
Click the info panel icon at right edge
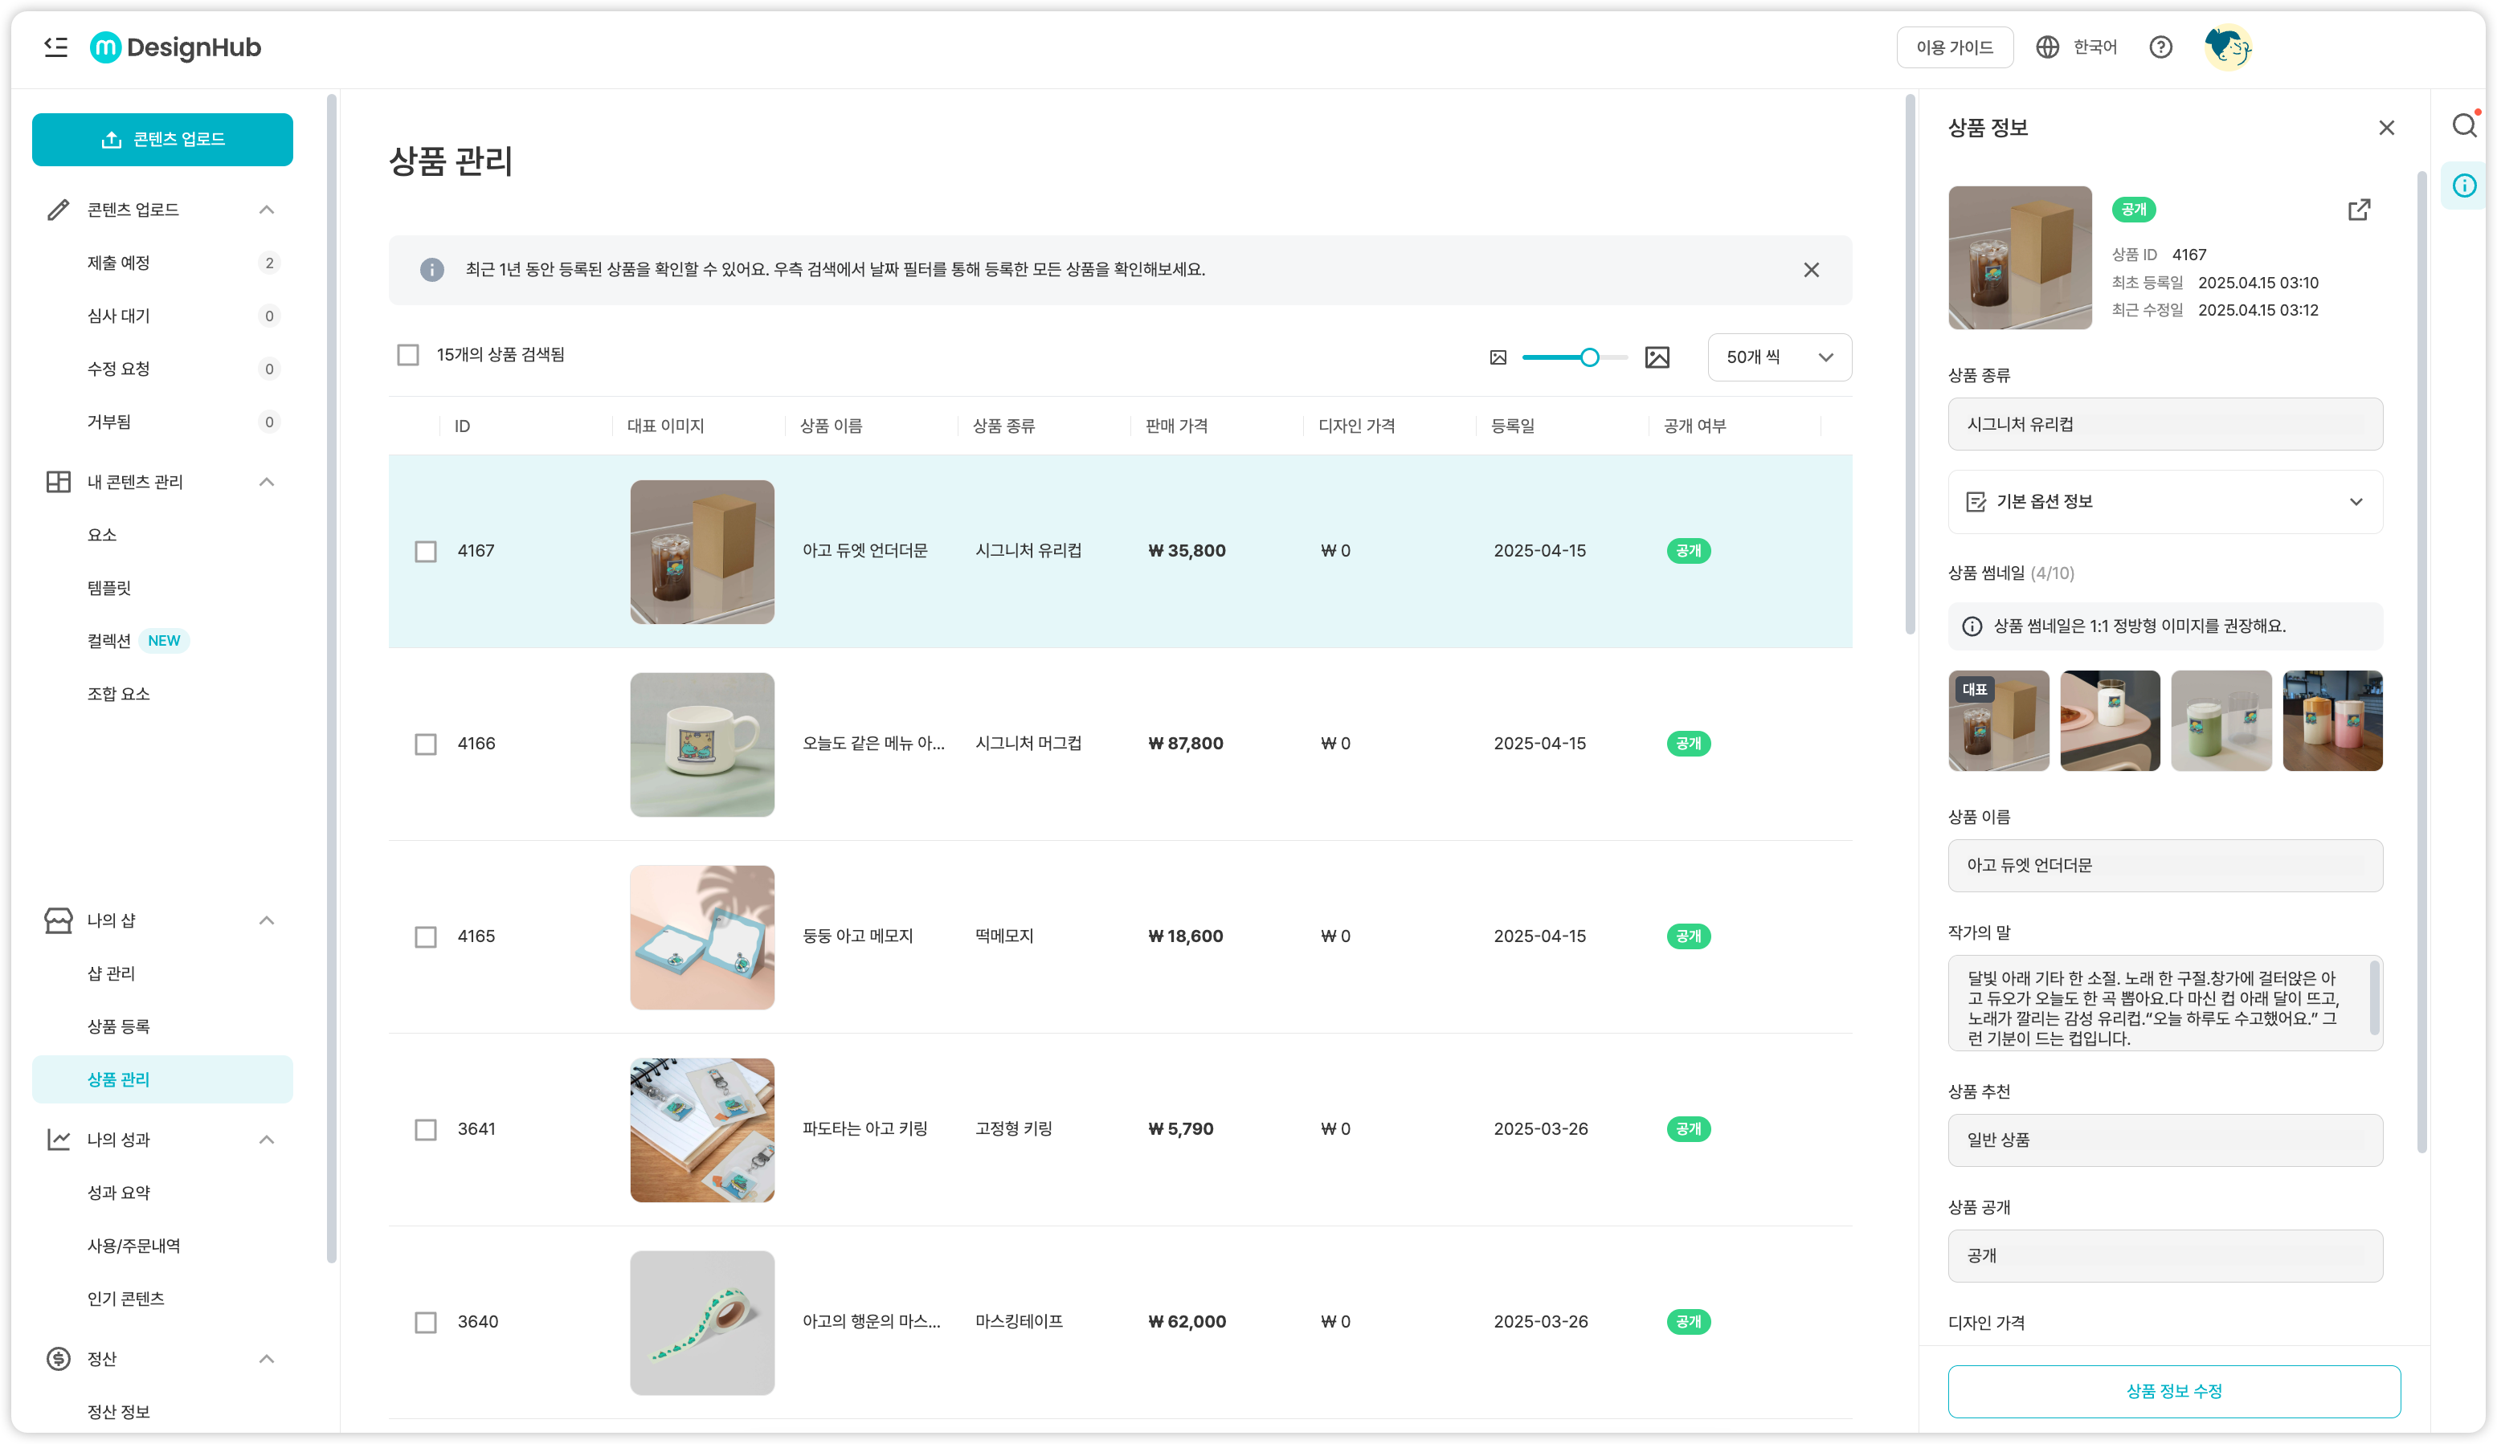click(2464, 186)
